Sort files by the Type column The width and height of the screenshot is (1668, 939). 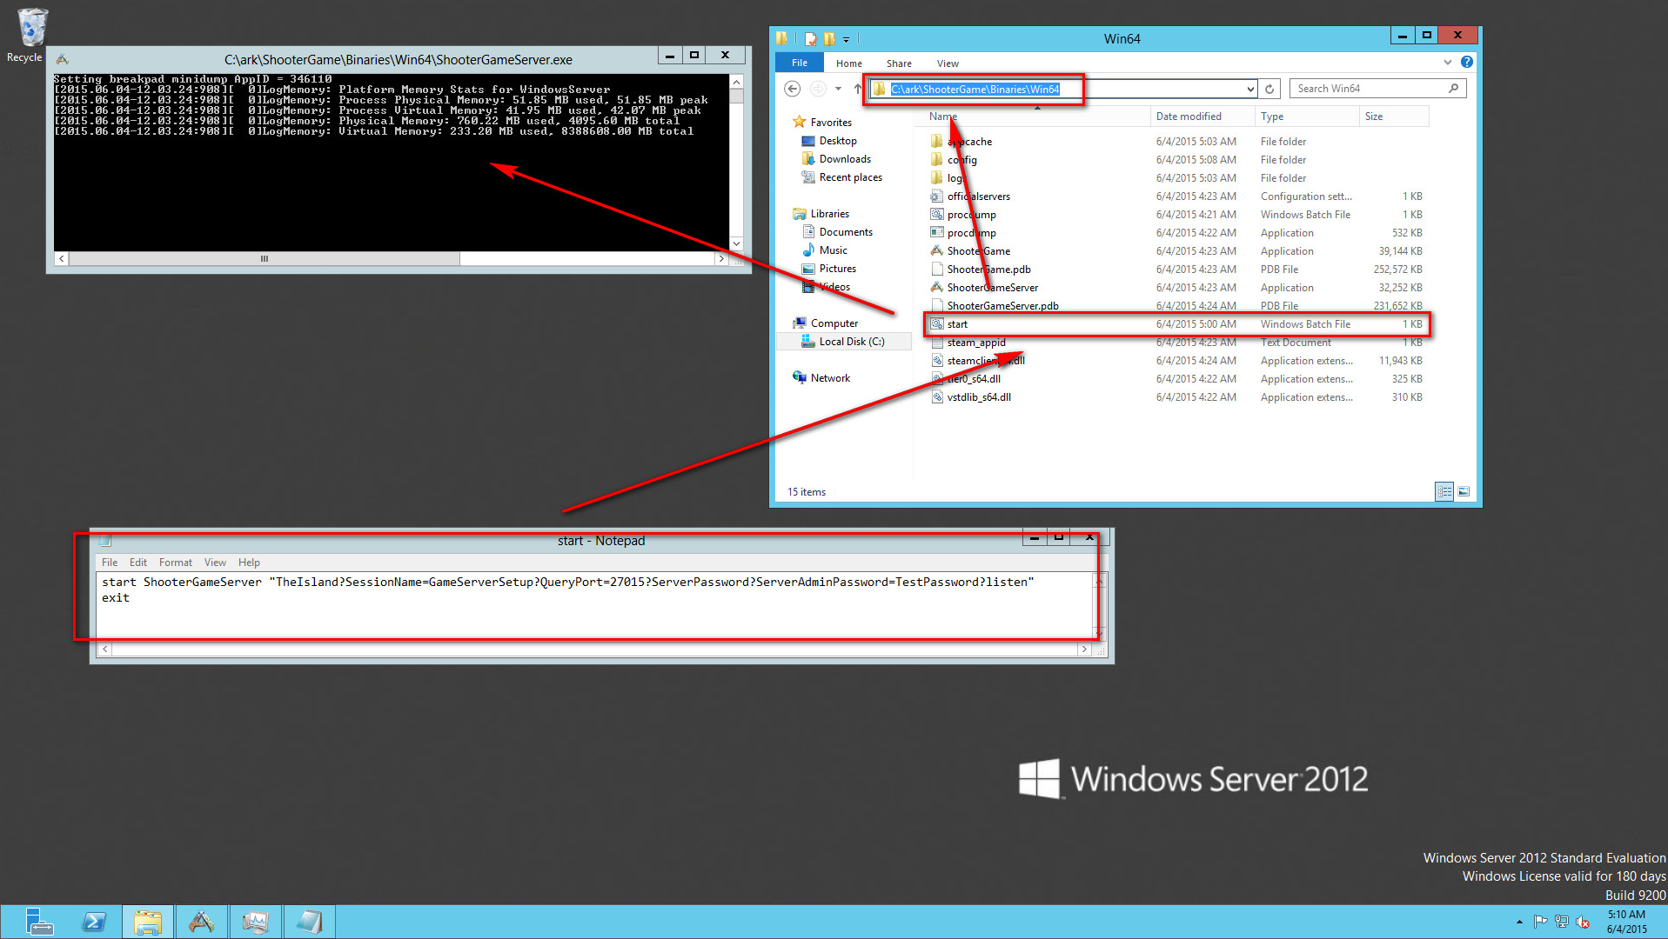point(1307,117)
